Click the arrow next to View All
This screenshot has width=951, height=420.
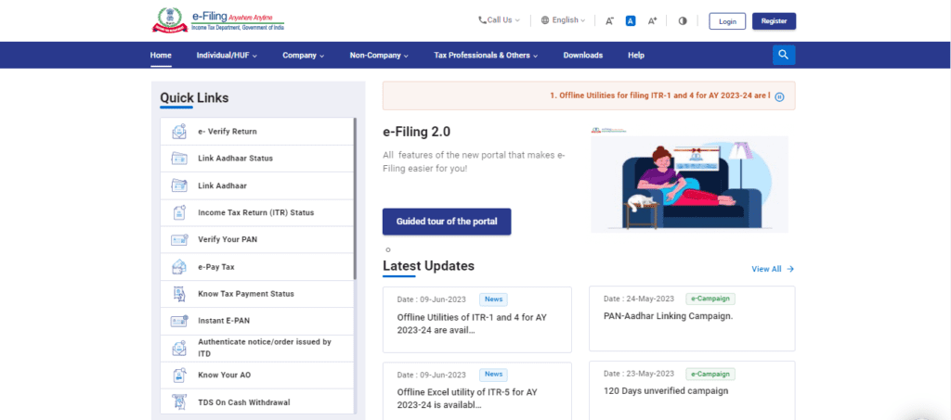click(790, 269)
